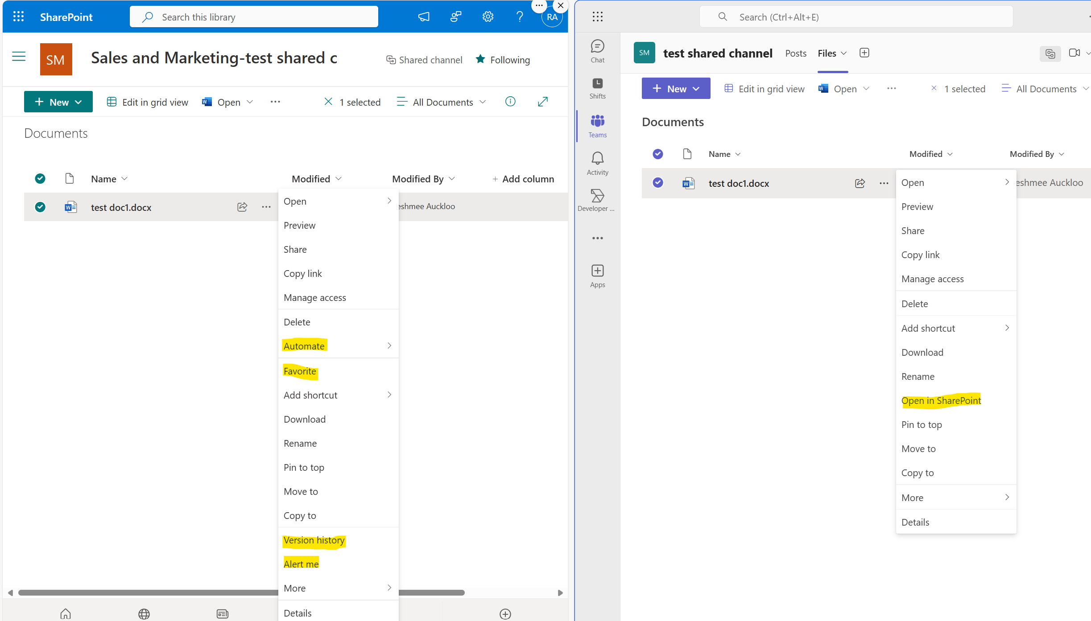Click SharePoint toolbar more options ellipsis
This screenshot has width=1091, height=621.
[275, 102]
